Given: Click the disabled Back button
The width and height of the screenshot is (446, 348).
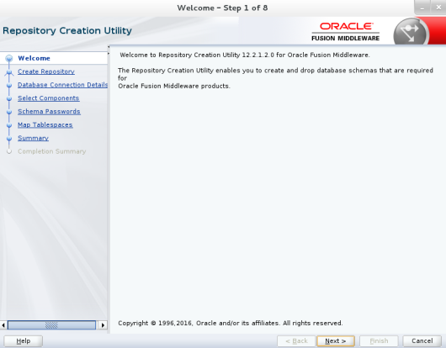Looking at the screenshot, I should click(x=296, y=341).
